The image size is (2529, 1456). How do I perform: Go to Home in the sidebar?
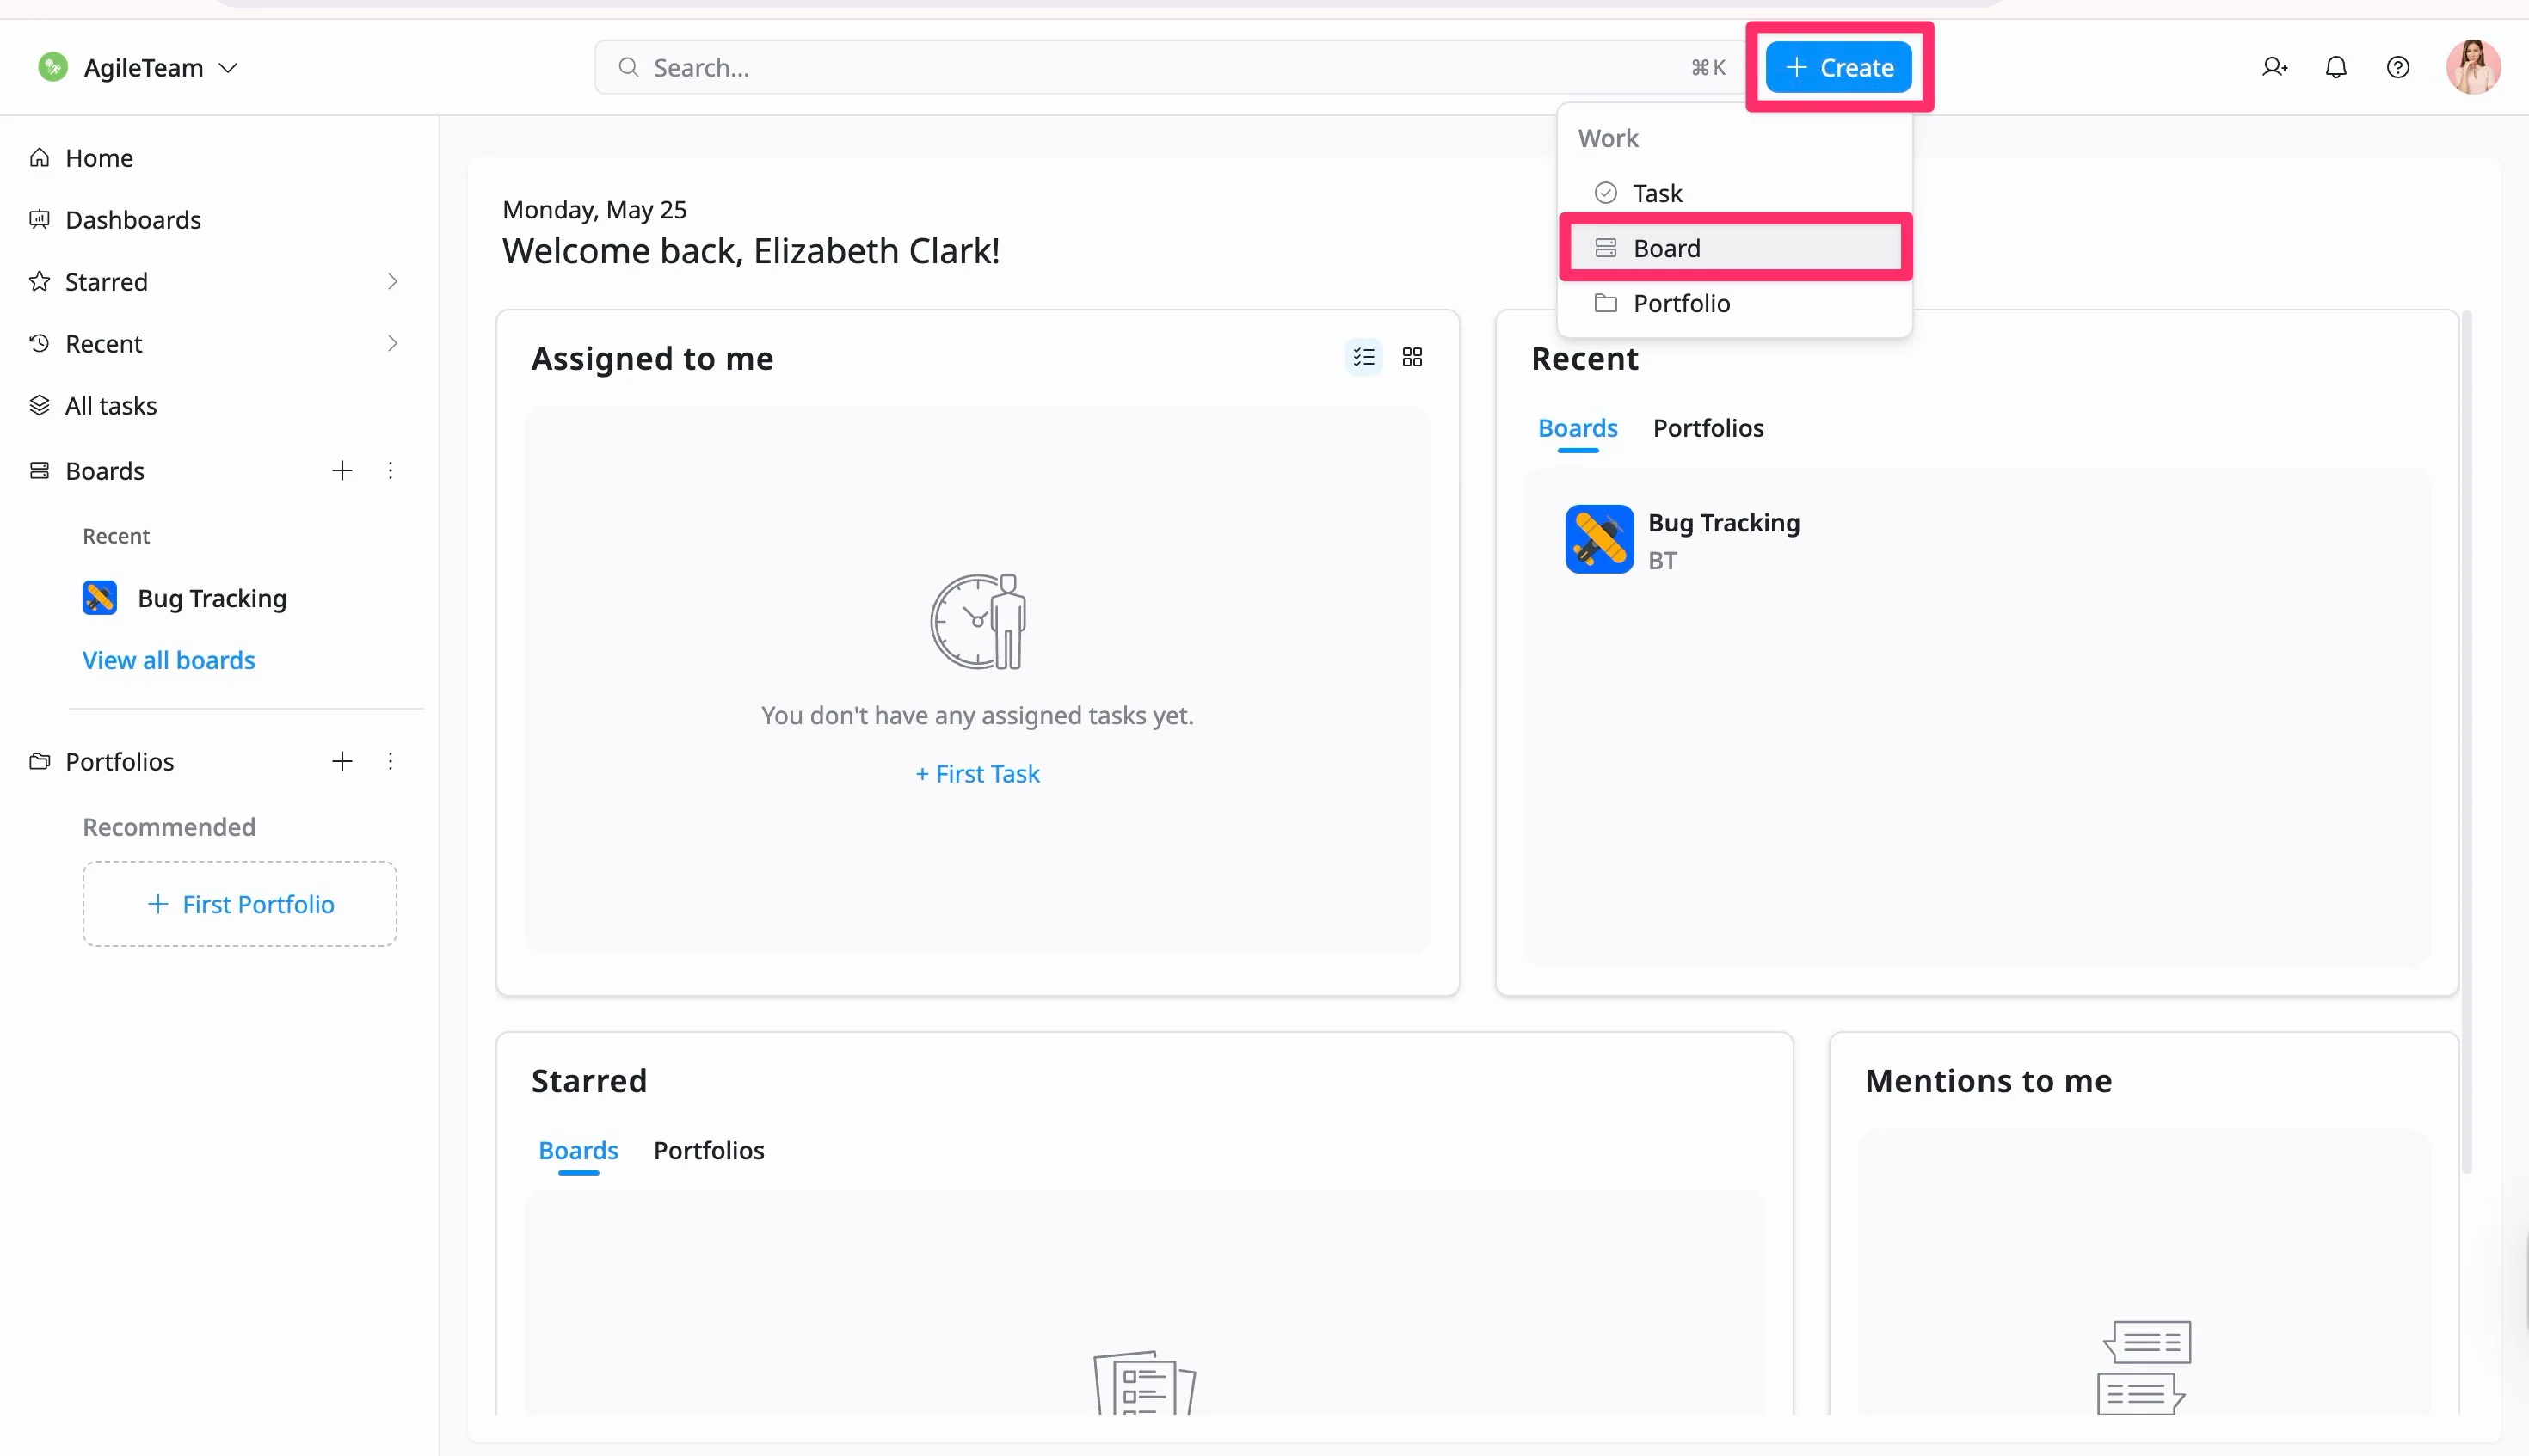click(x=99, y=158)
